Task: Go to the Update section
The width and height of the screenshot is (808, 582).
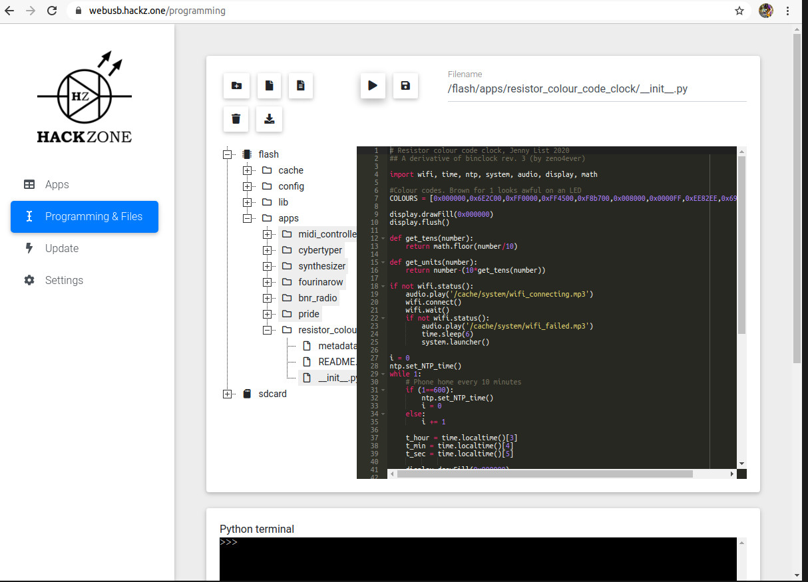Action: 61,249
